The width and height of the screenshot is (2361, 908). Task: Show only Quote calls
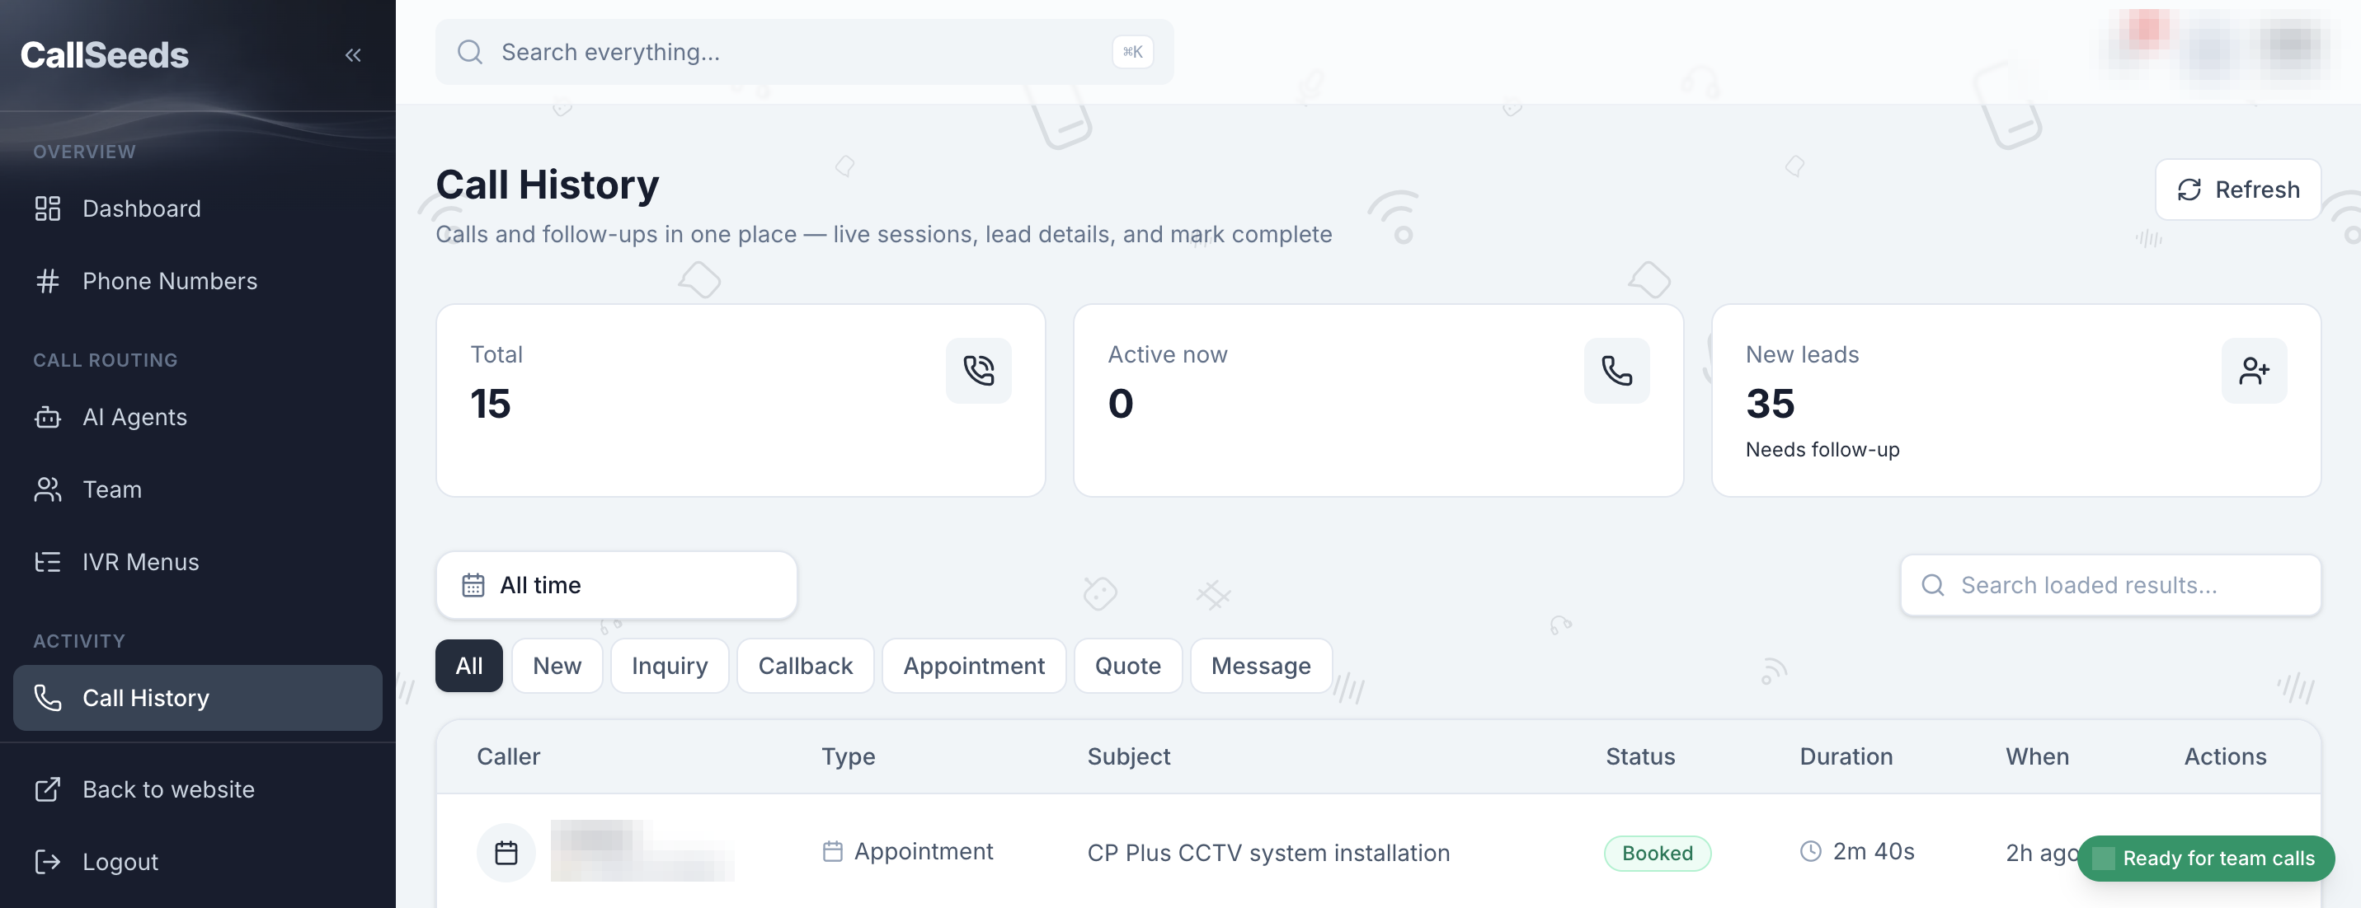click(x=1127, y=666)
